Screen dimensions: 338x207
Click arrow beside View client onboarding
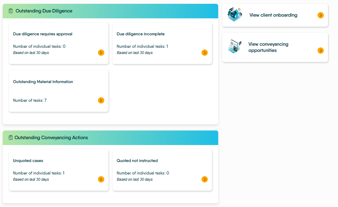coord(321,15)
